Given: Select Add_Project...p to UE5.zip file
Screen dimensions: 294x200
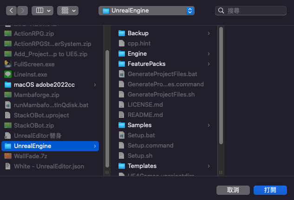Looking at the screenshot, I should [x=50, y=54].
